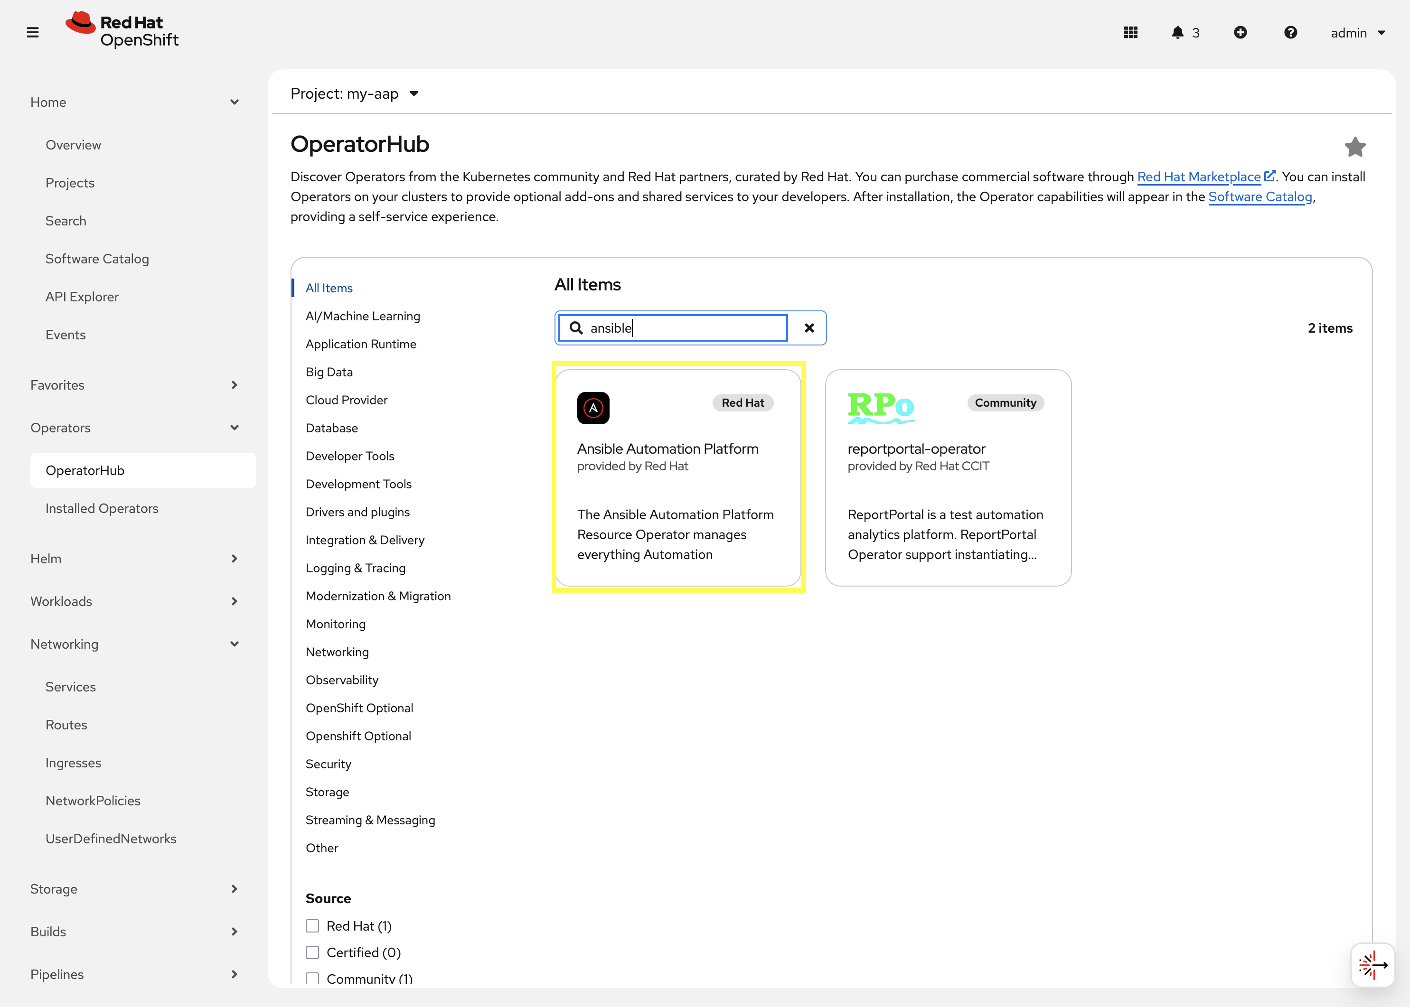
Task: Check the Certified source filter
Action: click(312, 952)
